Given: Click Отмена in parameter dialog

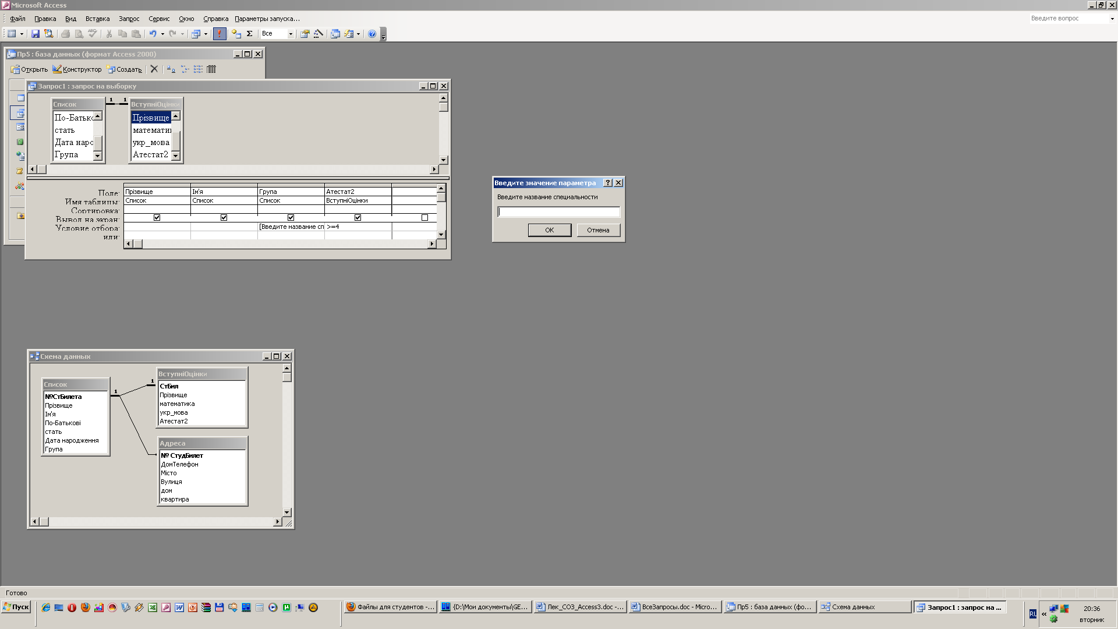Looking at the screenshot, I should coord(598,230).
